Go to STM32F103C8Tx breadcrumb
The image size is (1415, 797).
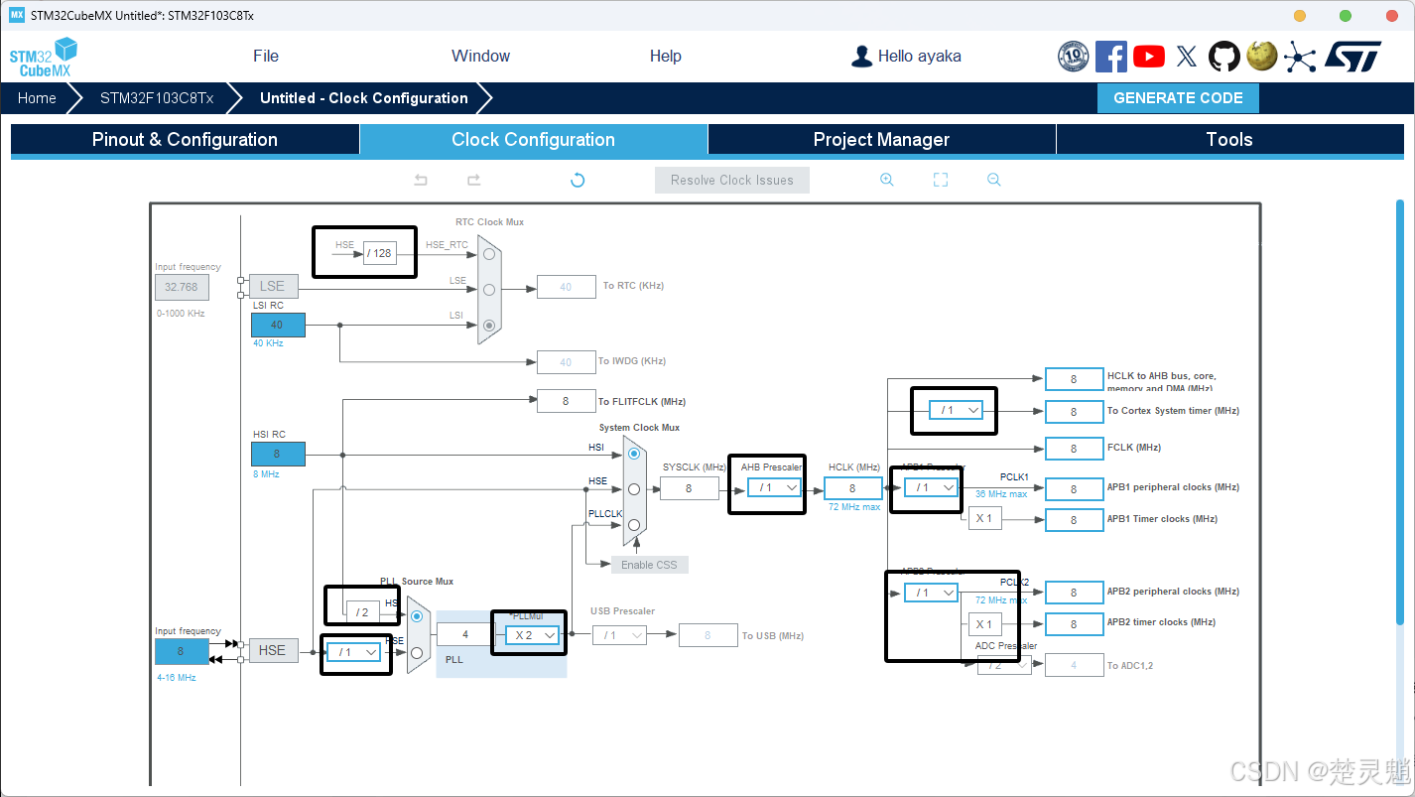[x=157, y=98]
